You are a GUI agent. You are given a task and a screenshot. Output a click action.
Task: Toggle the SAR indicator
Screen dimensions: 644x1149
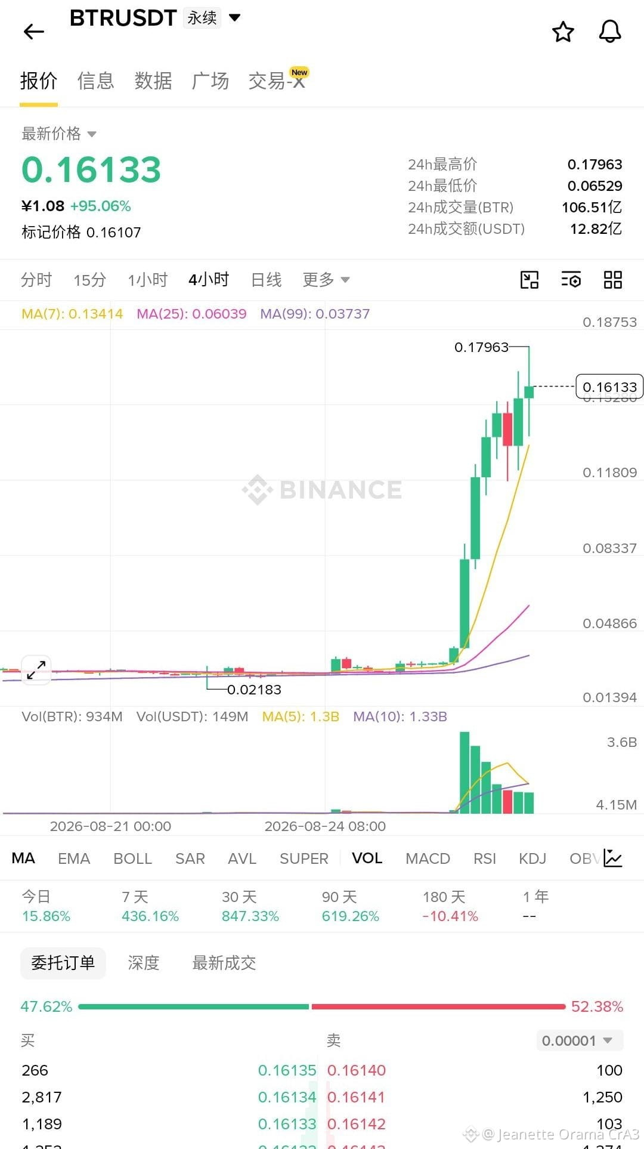pyautogui.click(x=190, y=858)
